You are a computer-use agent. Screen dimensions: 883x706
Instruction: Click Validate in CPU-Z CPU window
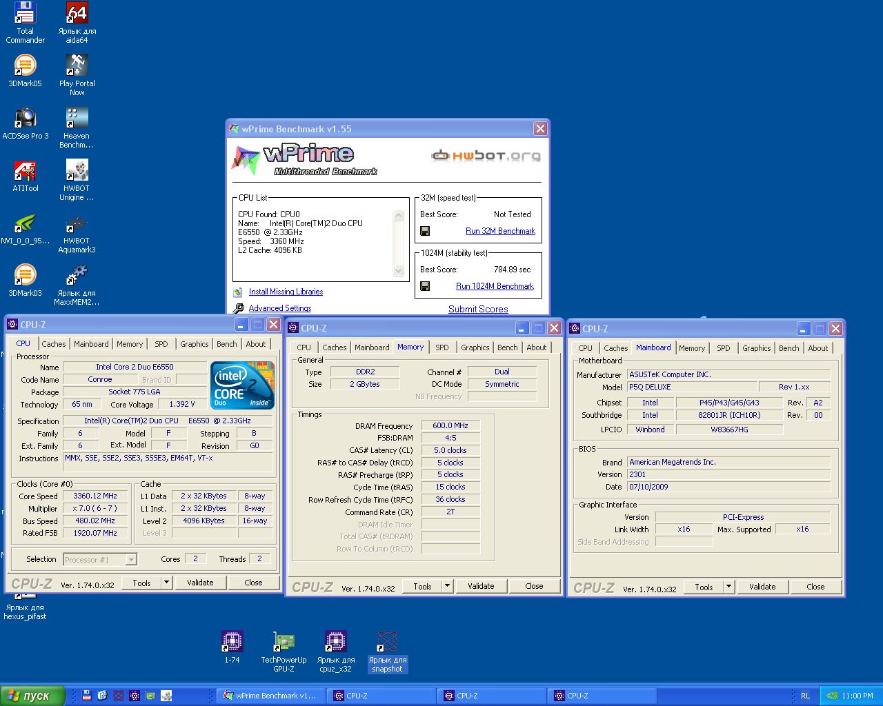(200, 583)
